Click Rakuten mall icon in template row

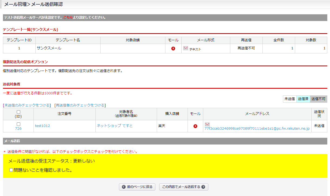[173, 49]
